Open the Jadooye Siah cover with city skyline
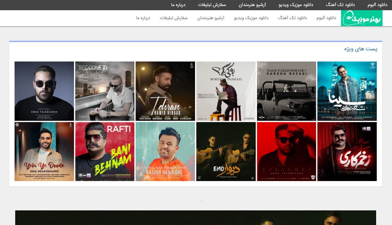Image resolution: width=392 pixels, height=225 pixels. coord(347,91)
